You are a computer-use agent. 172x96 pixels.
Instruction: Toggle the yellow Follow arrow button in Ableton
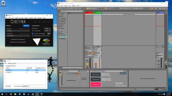pos(88,8)
